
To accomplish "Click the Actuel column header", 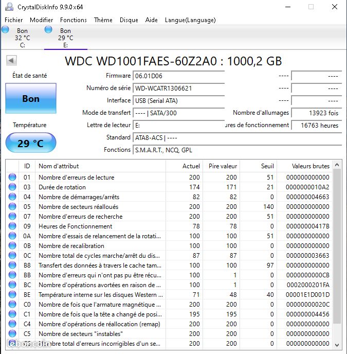I will tap(185, 166).
